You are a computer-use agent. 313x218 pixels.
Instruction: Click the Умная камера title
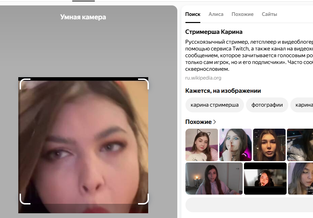click(83, 17)
